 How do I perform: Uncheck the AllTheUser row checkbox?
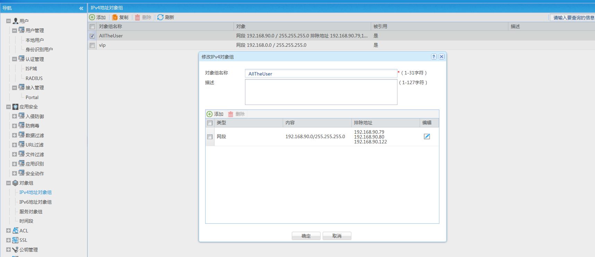pyautogui.click(x=92, y=36)
